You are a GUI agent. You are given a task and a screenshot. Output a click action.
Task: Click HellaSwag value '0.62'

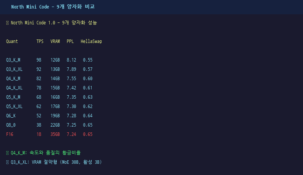click(x=88, y=106)
